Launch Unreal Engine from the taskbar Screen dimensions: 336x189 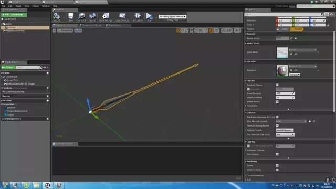[x=48, y=185]
